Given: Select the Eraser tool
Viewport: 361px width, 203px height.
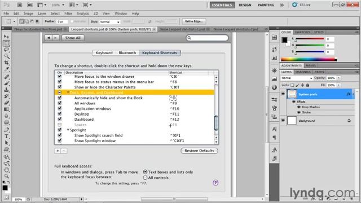Looking at the screenshot, I should tap(6, 103).
